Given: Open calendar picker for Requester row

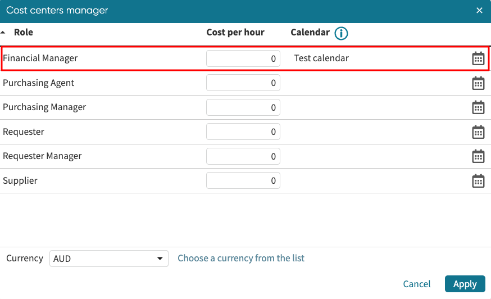Looking at the screenshot, I should pyautogui.click(x=478, y=132).
